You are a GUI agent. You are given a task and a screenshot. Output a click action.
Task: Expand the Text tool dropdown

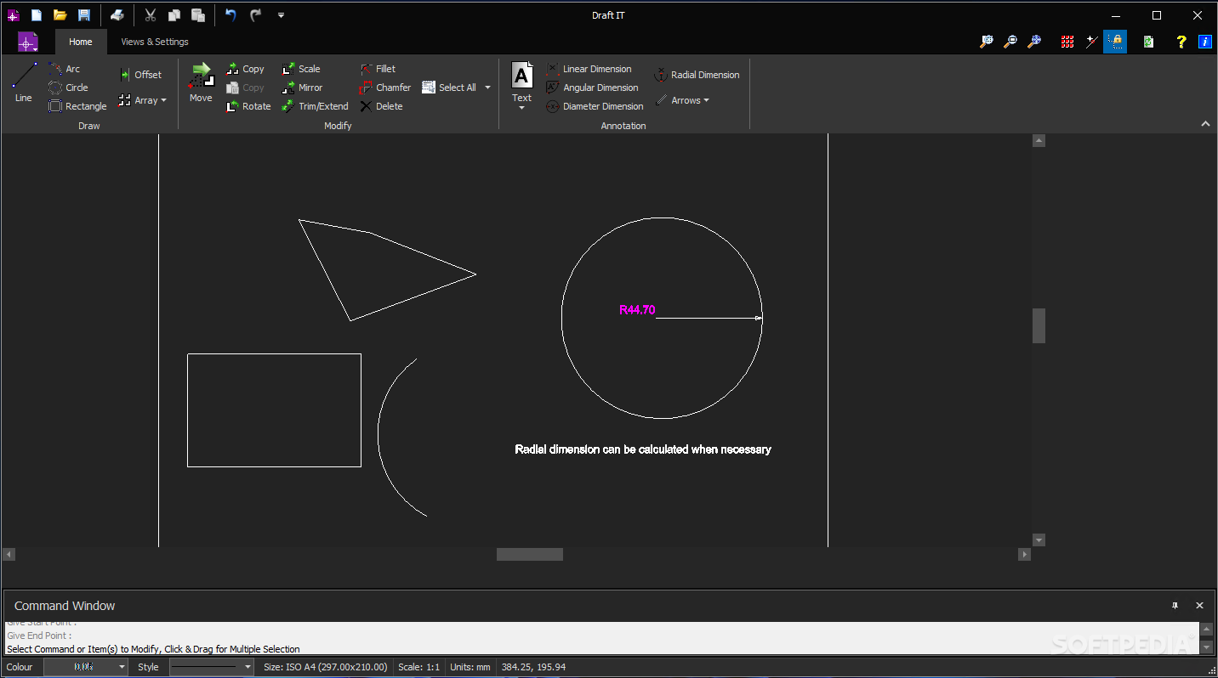click(521, 108)
